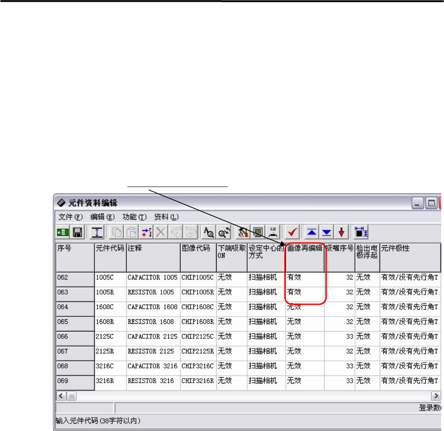Select row header 066

[75, 338]
